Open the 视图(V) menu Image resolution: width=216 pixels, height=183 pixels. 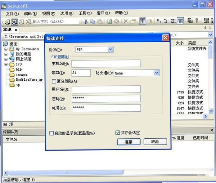click(49, 13)
